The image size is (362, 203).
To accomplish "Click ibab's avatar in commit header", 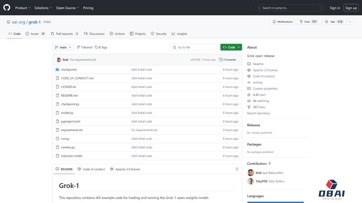I will (x=59, y=60).
